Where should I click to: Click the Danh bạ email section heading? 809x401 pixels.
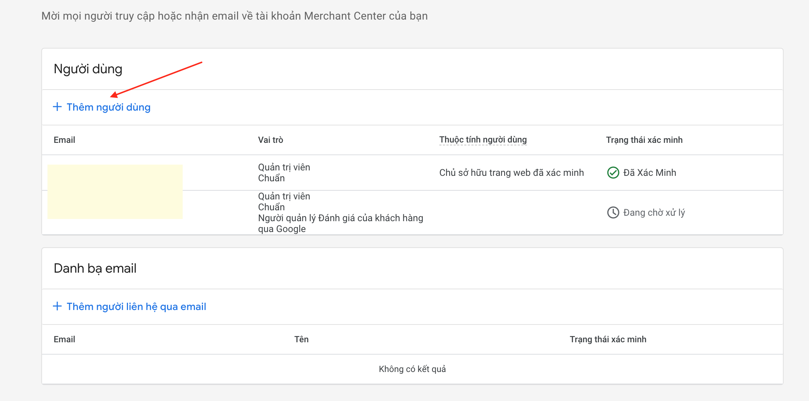coord(95,268)
